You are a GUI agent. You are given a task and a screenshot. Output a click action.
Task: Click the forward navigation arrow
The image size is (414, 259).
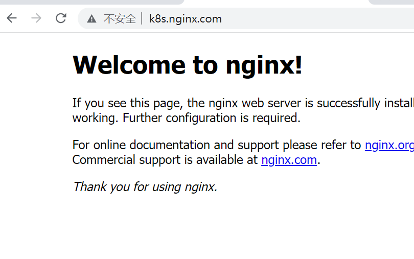point(36,19)
